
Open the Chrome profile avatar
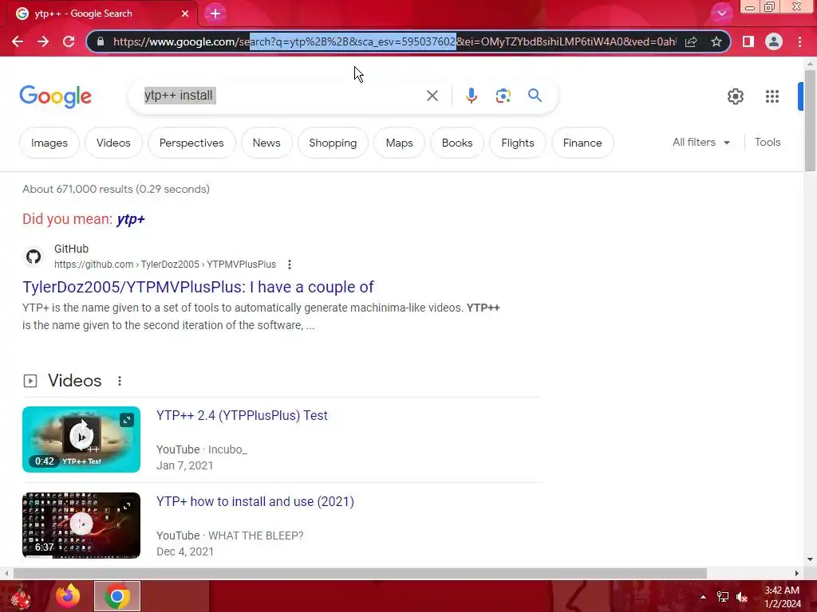tap(774, 41)
